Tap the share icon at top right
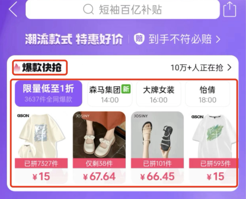Viewport: 246px width, 199px height. pyautogui.click(x=229, y=9)
